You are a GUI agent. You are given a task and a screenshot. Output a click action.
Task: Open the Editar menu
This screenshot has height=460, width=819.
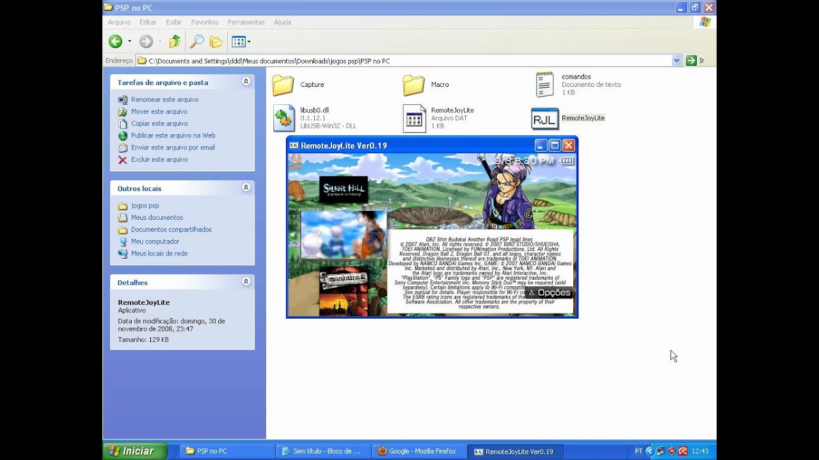[x=148, y=22]
